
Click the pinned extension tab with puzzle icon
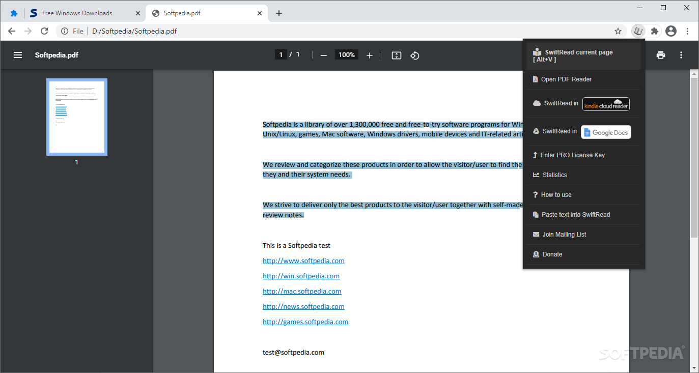[x=14, y=13]
